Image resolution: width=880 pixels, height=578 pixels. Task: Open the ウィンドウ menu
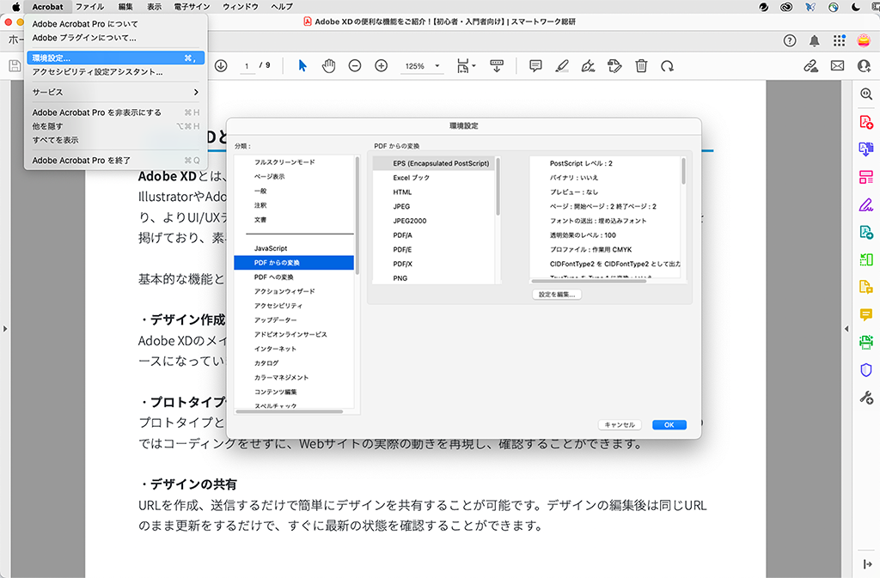(x=241, y=7)
